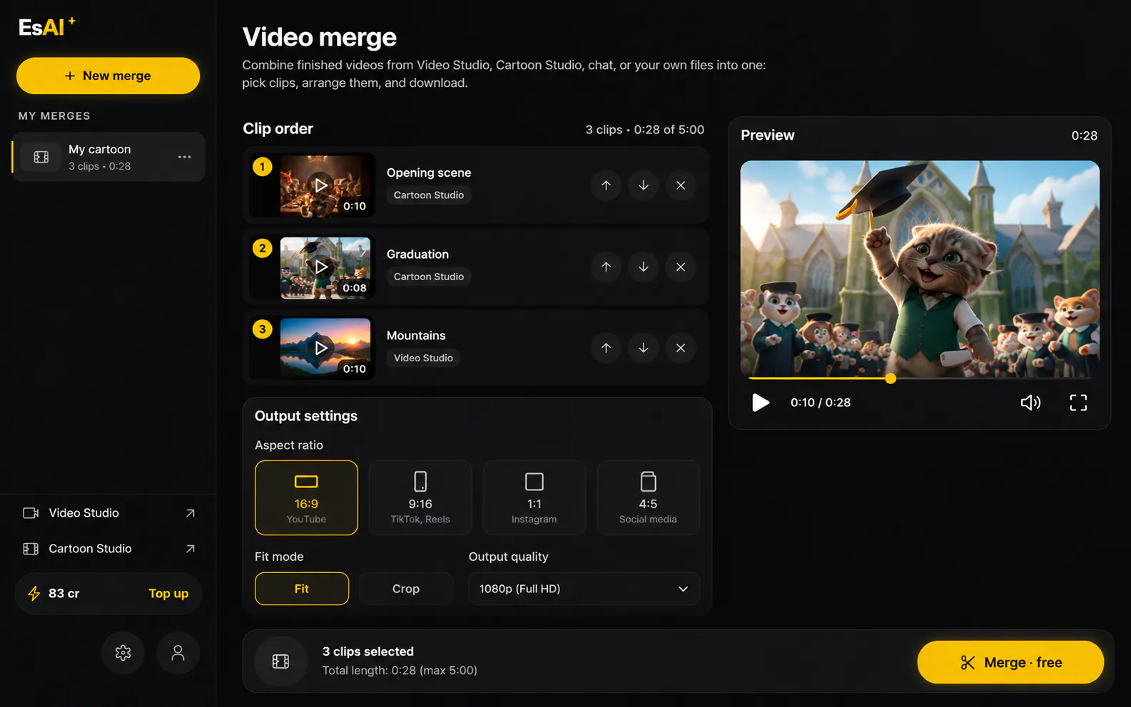Choose the 1:1 Instagram aspect ratio
This screenshot has height=707, width=1131.
point(534,497)
